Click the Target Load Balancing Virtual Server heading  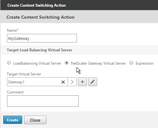pos(40,50)
